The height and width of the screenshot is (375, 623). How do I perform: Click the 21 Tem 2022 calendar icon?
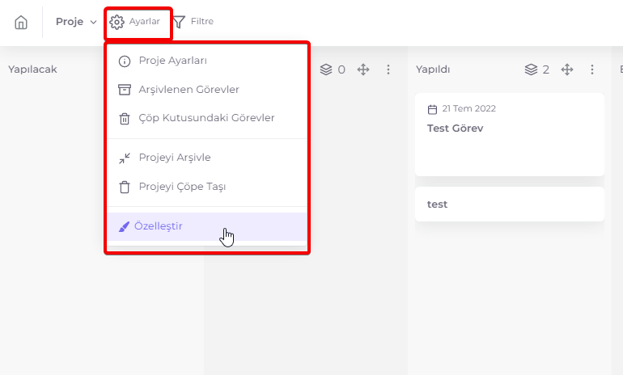[x=432, y=109]
